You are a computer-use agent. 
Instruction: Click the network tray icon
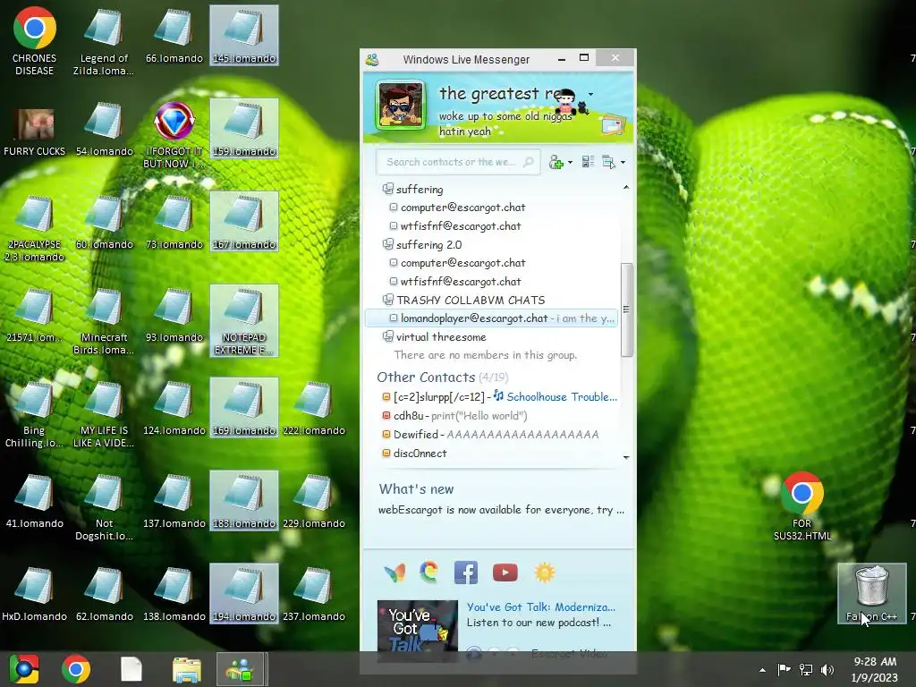coord(806,669)
